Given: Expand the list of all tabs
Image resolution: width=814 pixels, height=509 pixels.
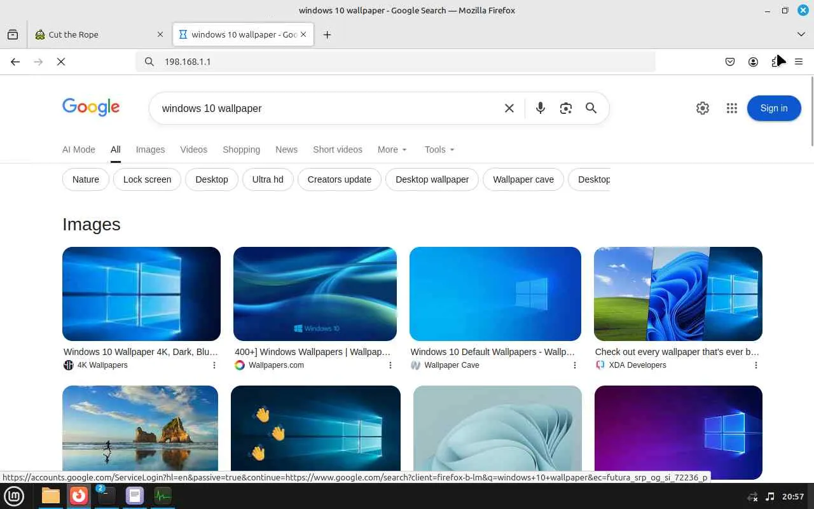Looking at the screenshot, I should (801, 34).
